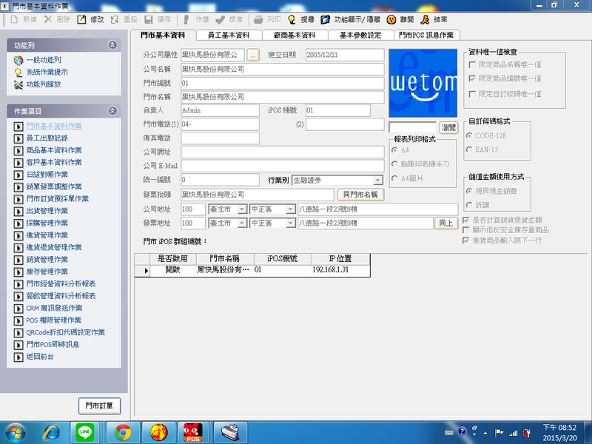Click the 搜尋 (search) lightbulb icon

click(292, 20)
